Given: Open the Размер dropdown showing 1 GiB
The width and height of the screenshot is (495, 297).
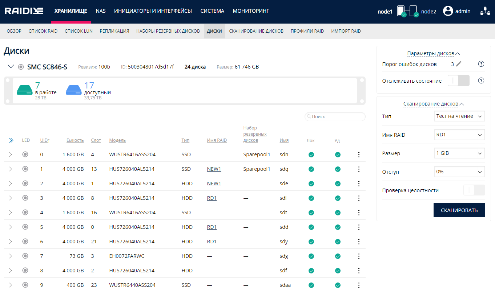Looking at the screenshot, I should click(x=459, y=153).
